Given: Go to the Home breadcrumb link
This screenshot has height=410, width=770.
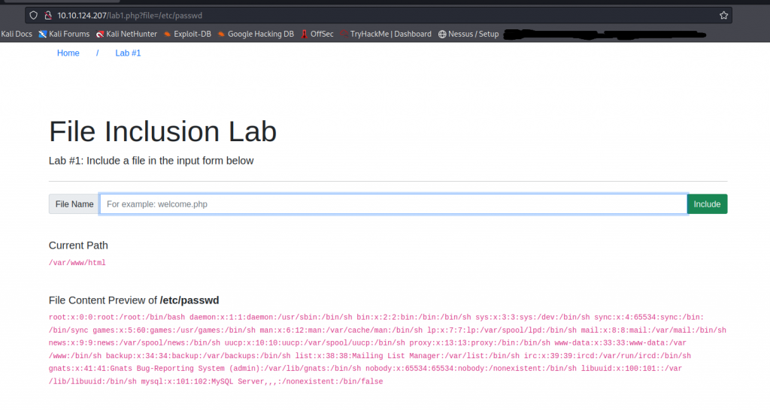Looking at the screenshot, I should pos(68,53).
